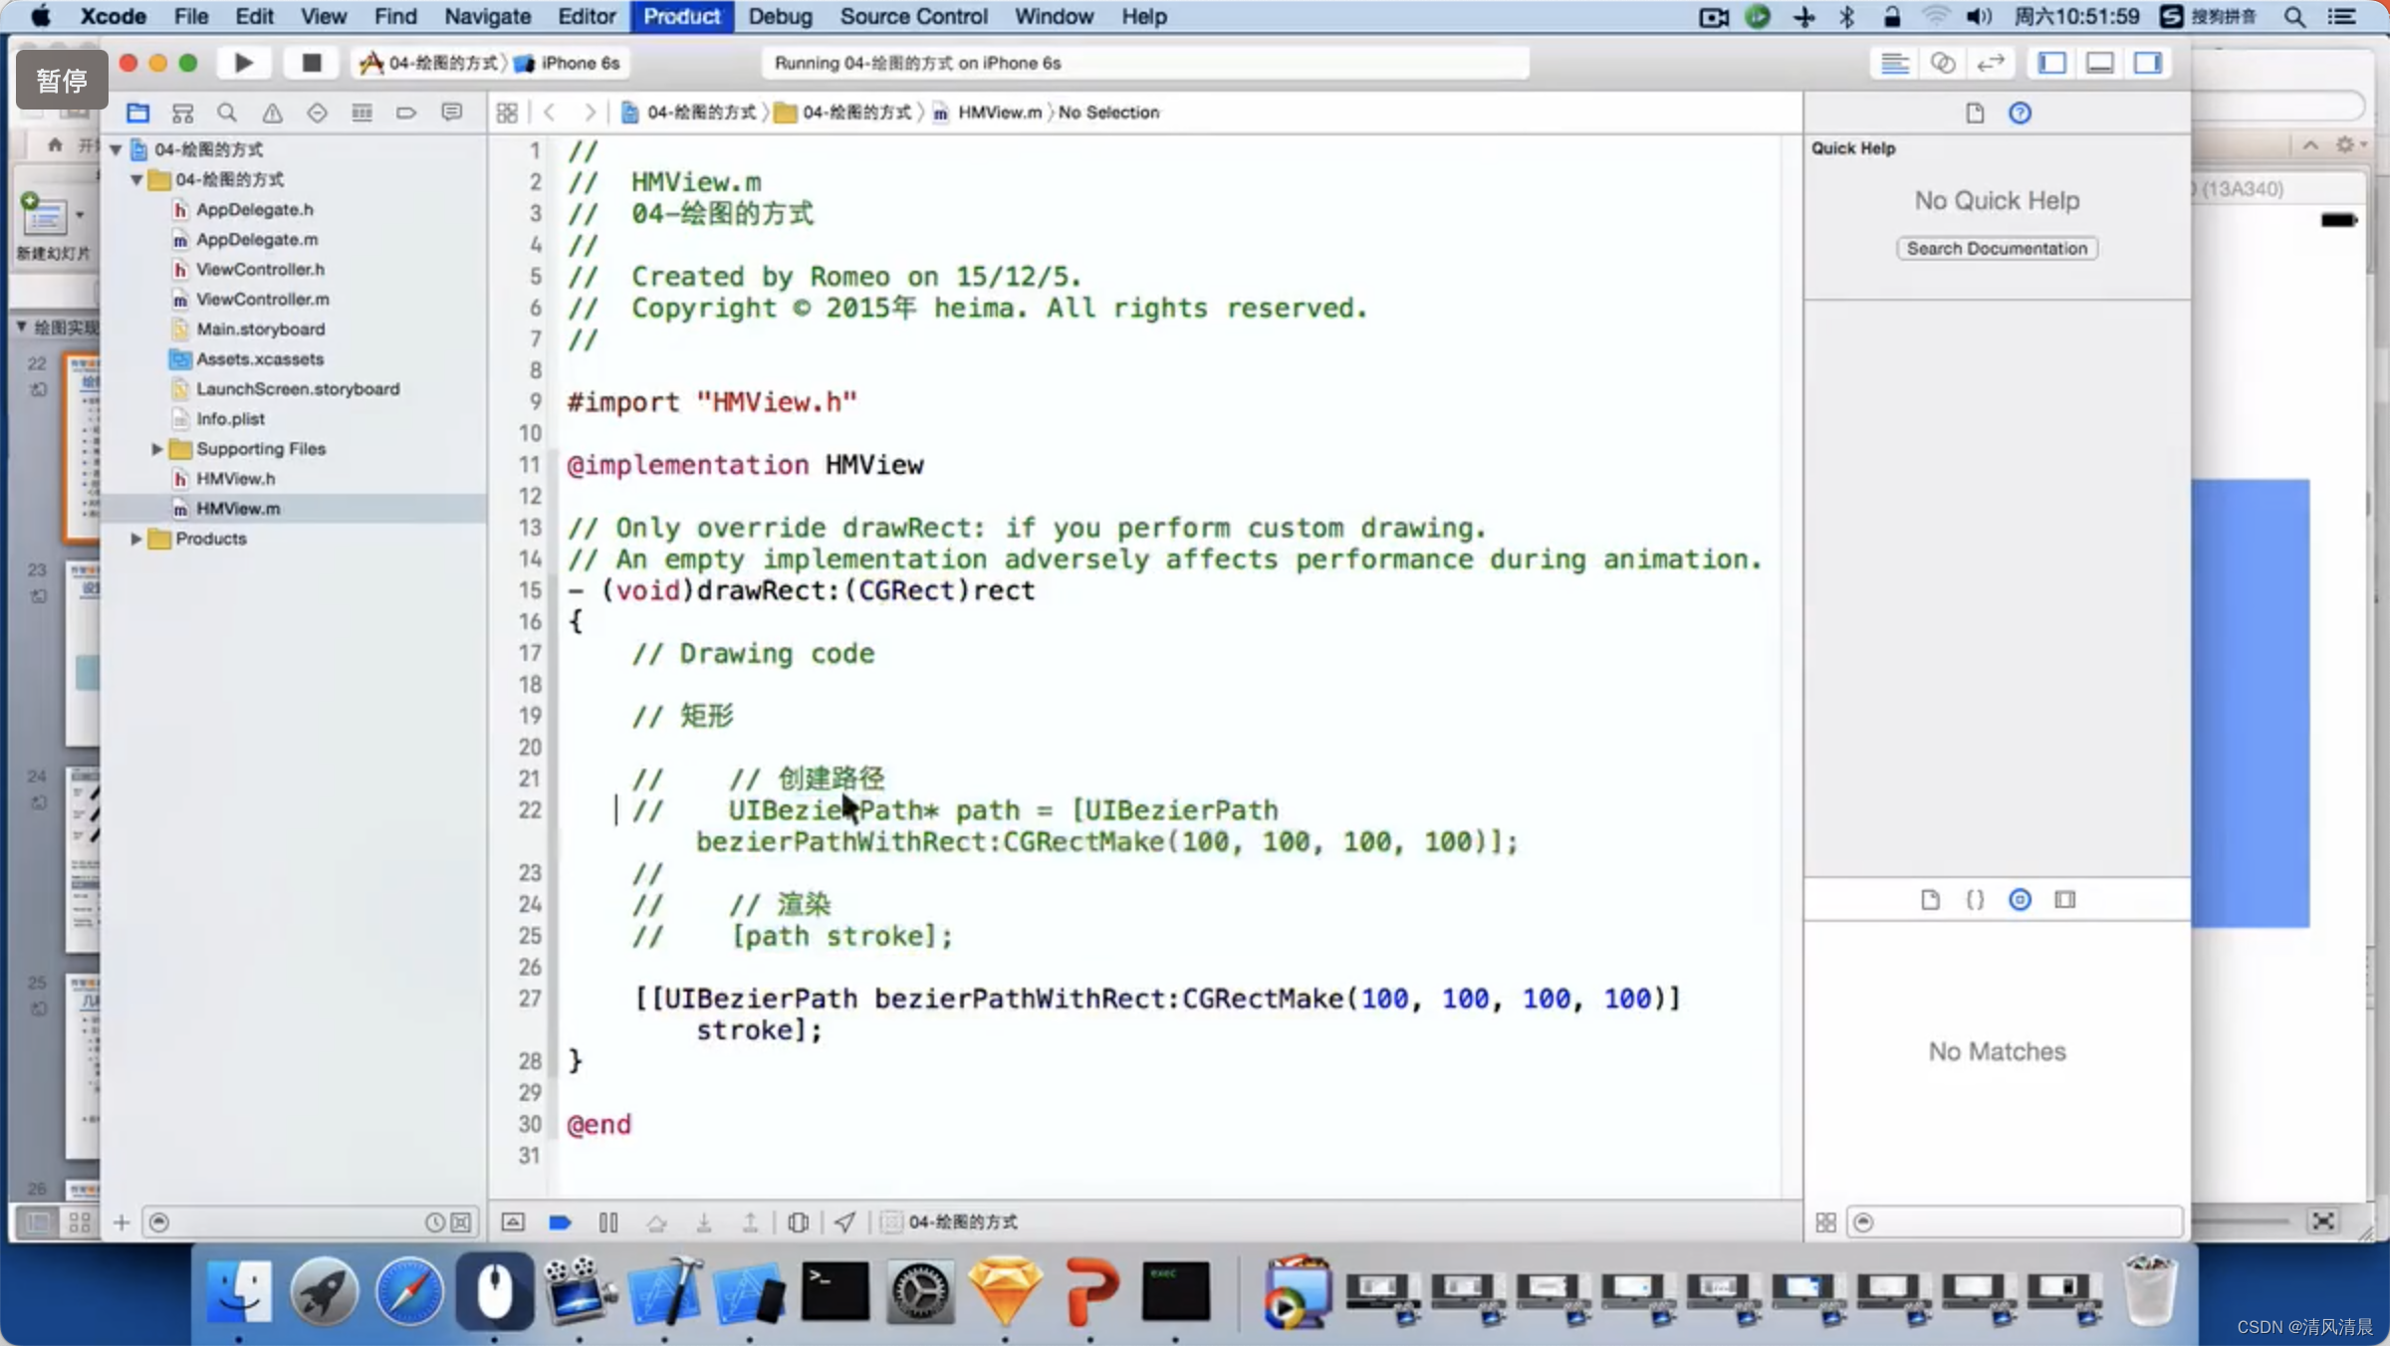Click the assistant editor icon
Screen dimensions: 2390x1346
coord(1944,63)
